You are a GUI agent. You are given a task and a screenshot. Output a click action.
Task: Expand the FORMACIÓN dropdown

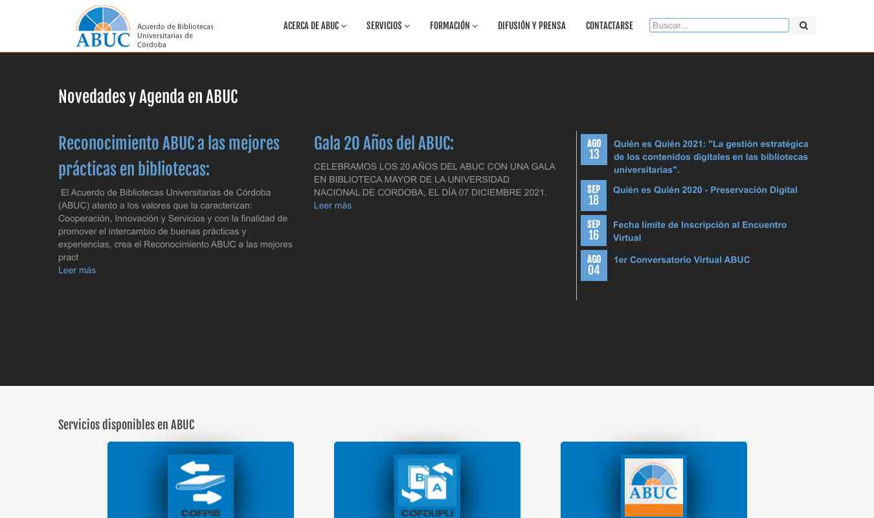click(453, 26)
